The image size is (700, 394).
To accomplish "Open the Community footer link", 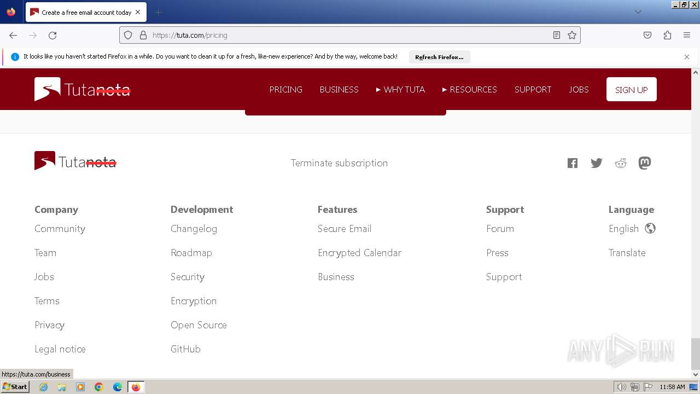I will coord(60,229).
